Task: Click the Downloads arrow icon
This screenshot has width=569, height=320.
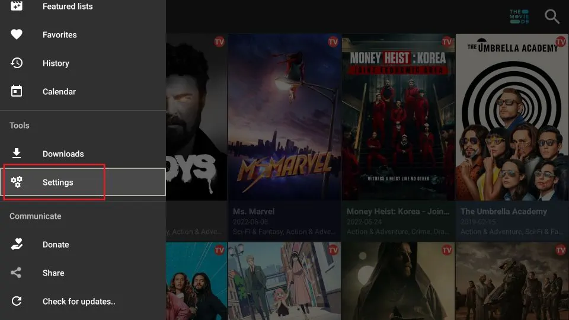Action: point(17,153)
